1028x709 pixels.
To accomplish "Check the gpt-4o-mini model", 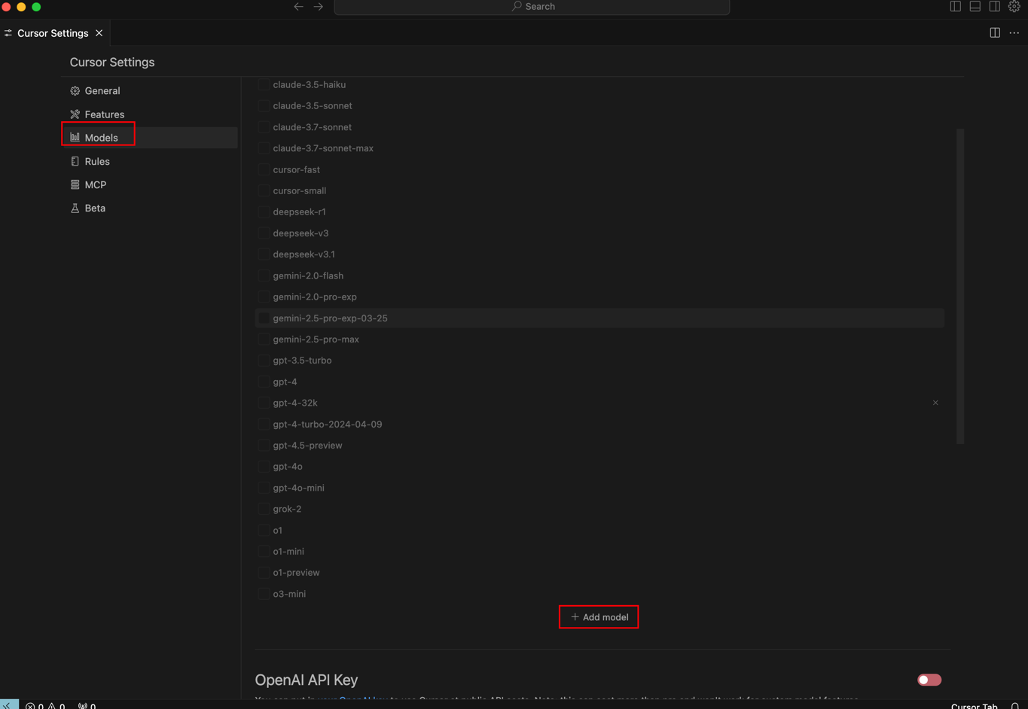I will (x=264, y=488).
